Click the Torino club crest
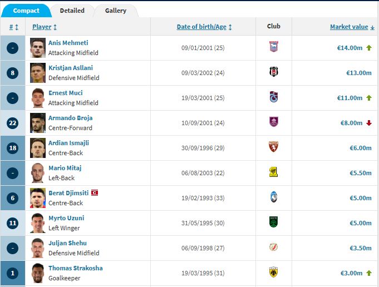 273,147
